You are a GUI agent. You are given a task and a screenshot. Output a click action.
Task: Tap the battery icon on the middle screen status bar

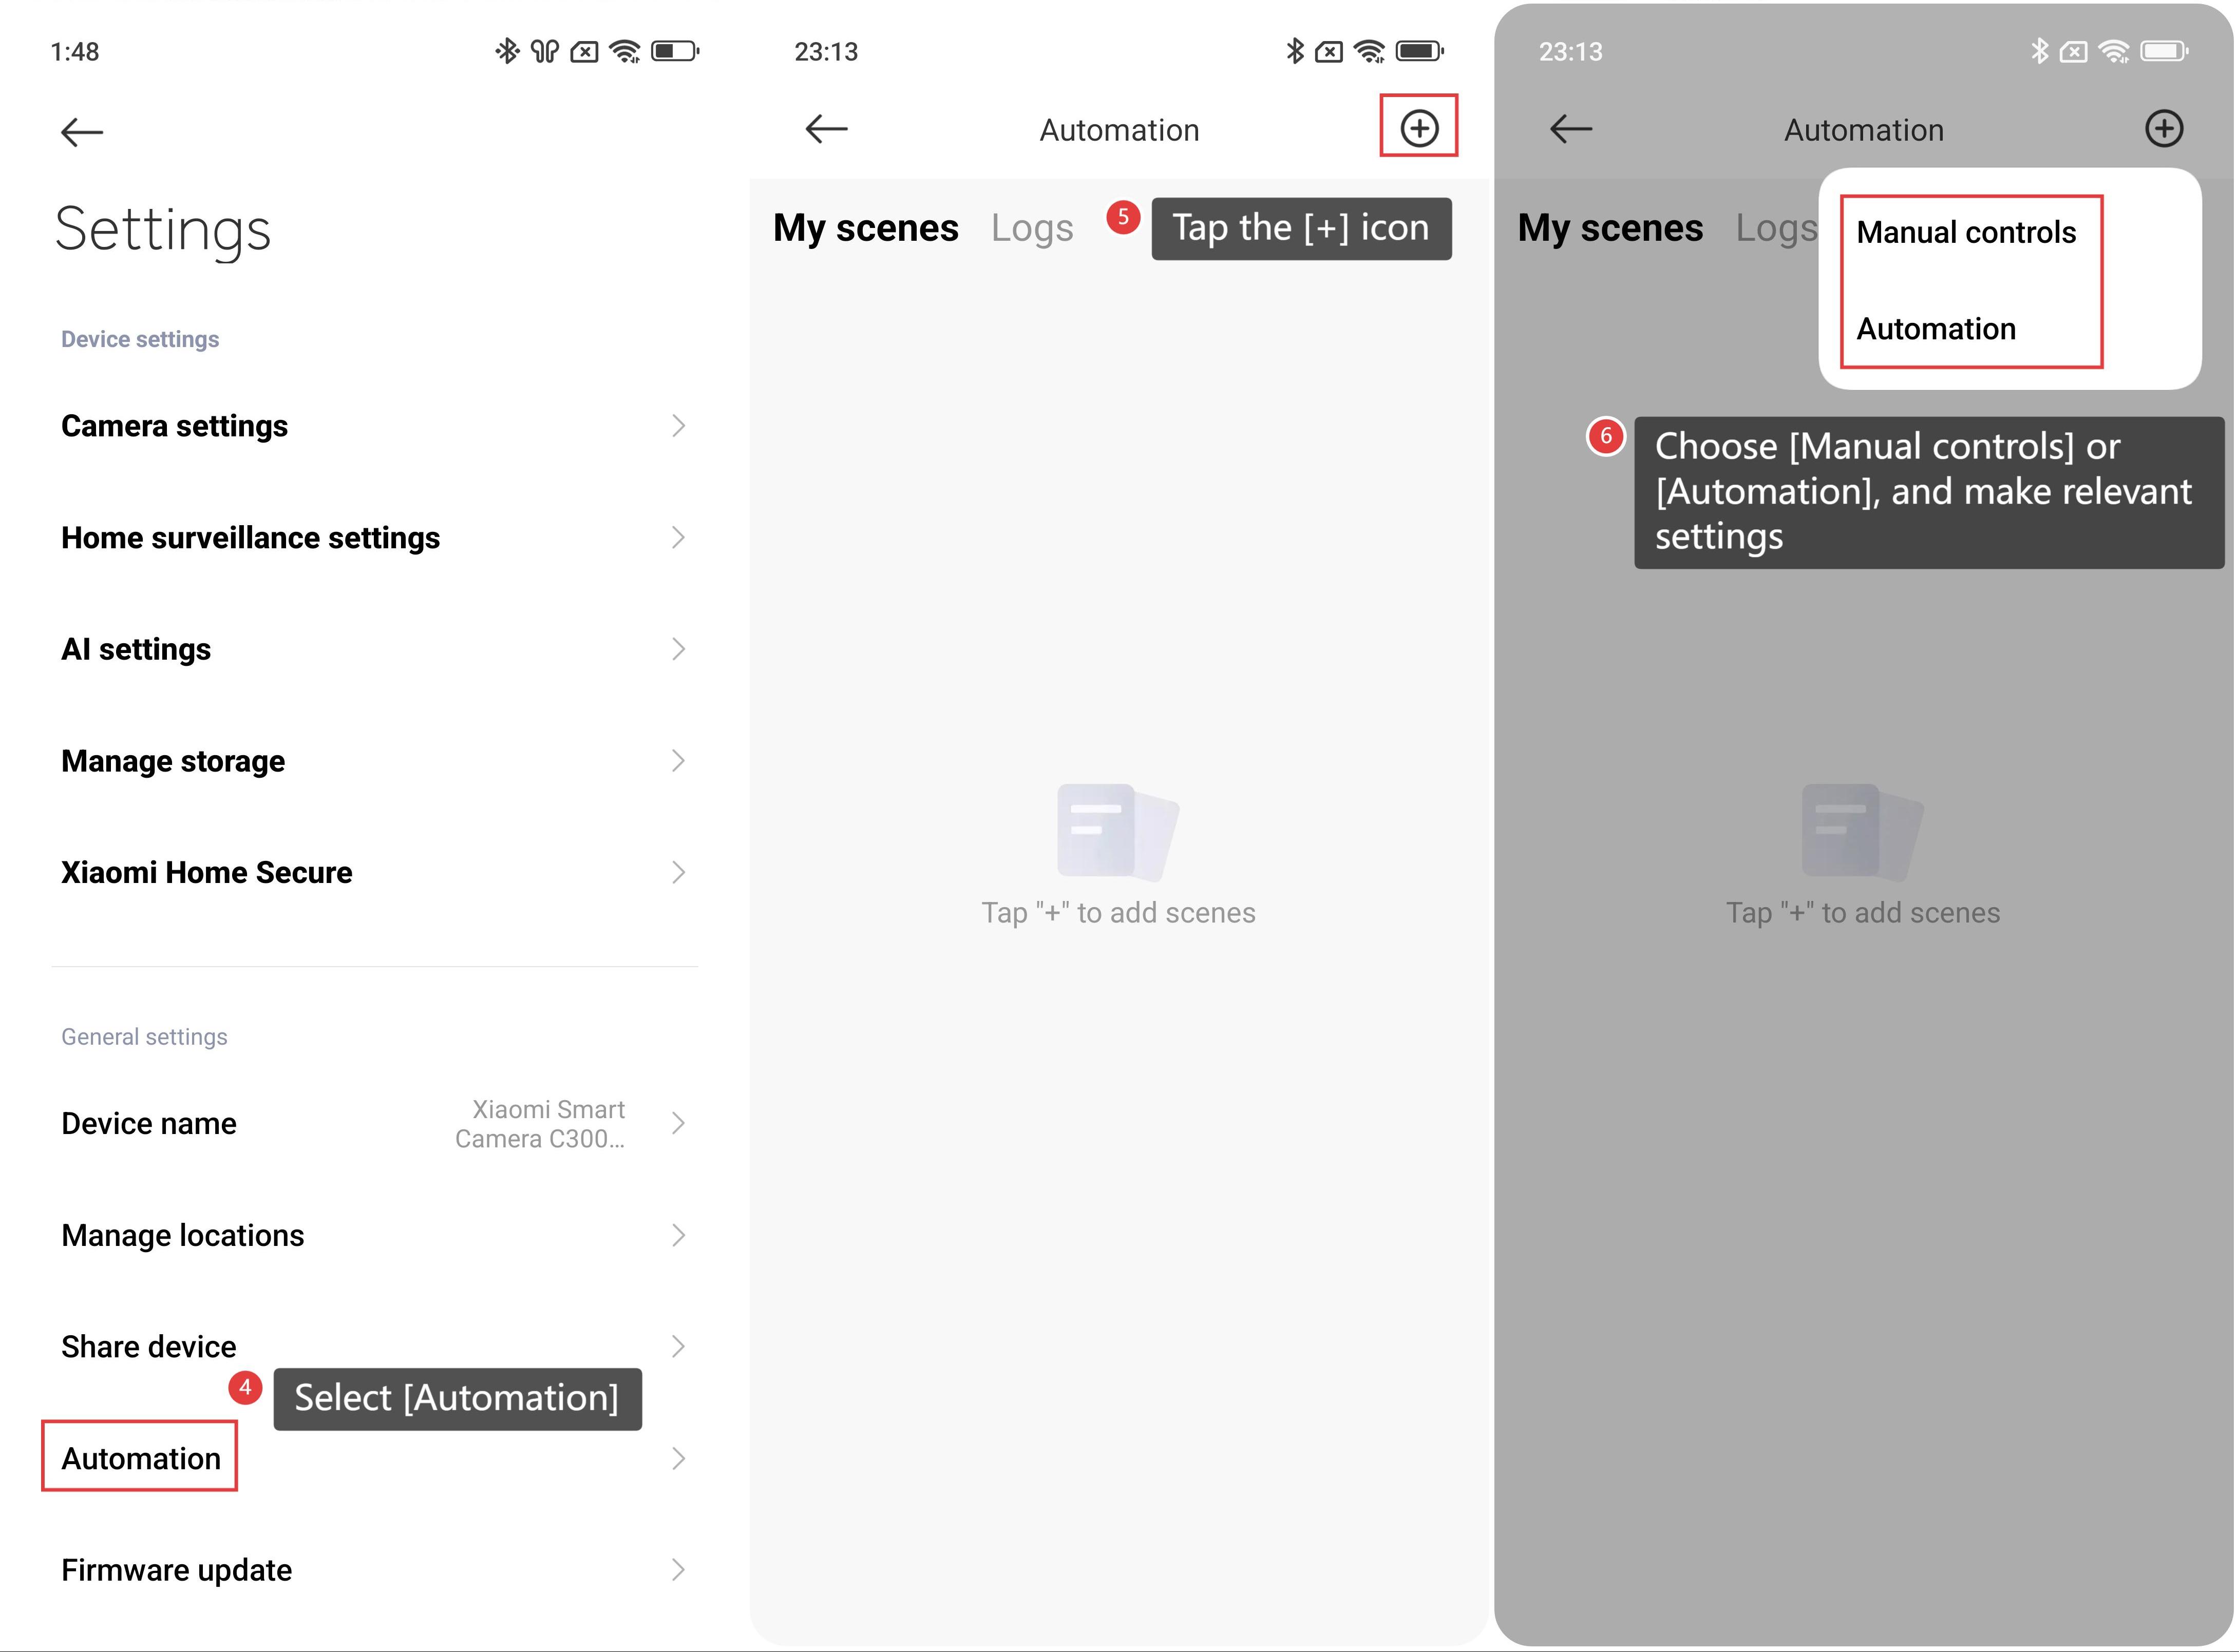pyautogui.click(x=1419, y=51)
